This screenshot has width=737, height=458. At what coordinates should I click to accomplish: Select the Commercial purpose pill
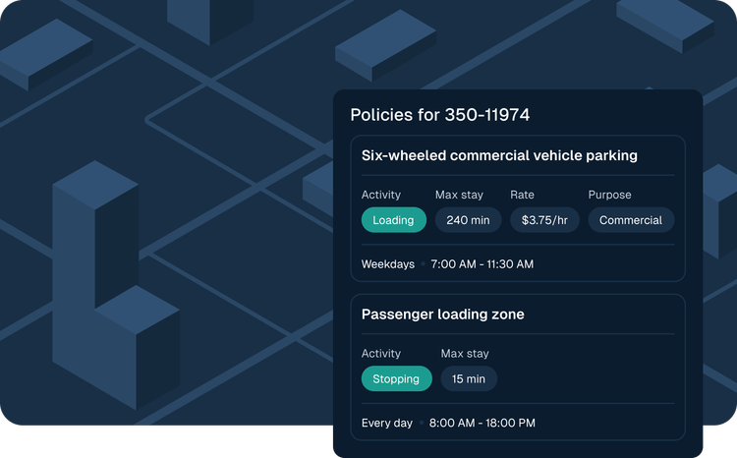click(631, 220)
